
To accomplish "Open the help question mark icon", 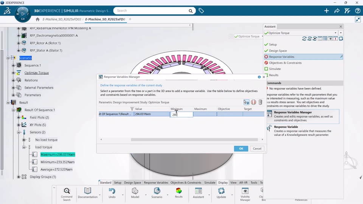I will (357, 11).
